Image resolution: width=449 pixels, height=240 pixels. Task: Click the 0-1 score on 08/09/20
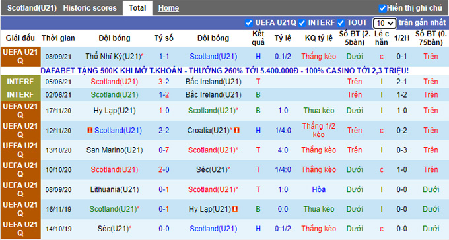[x=164, y=190]
